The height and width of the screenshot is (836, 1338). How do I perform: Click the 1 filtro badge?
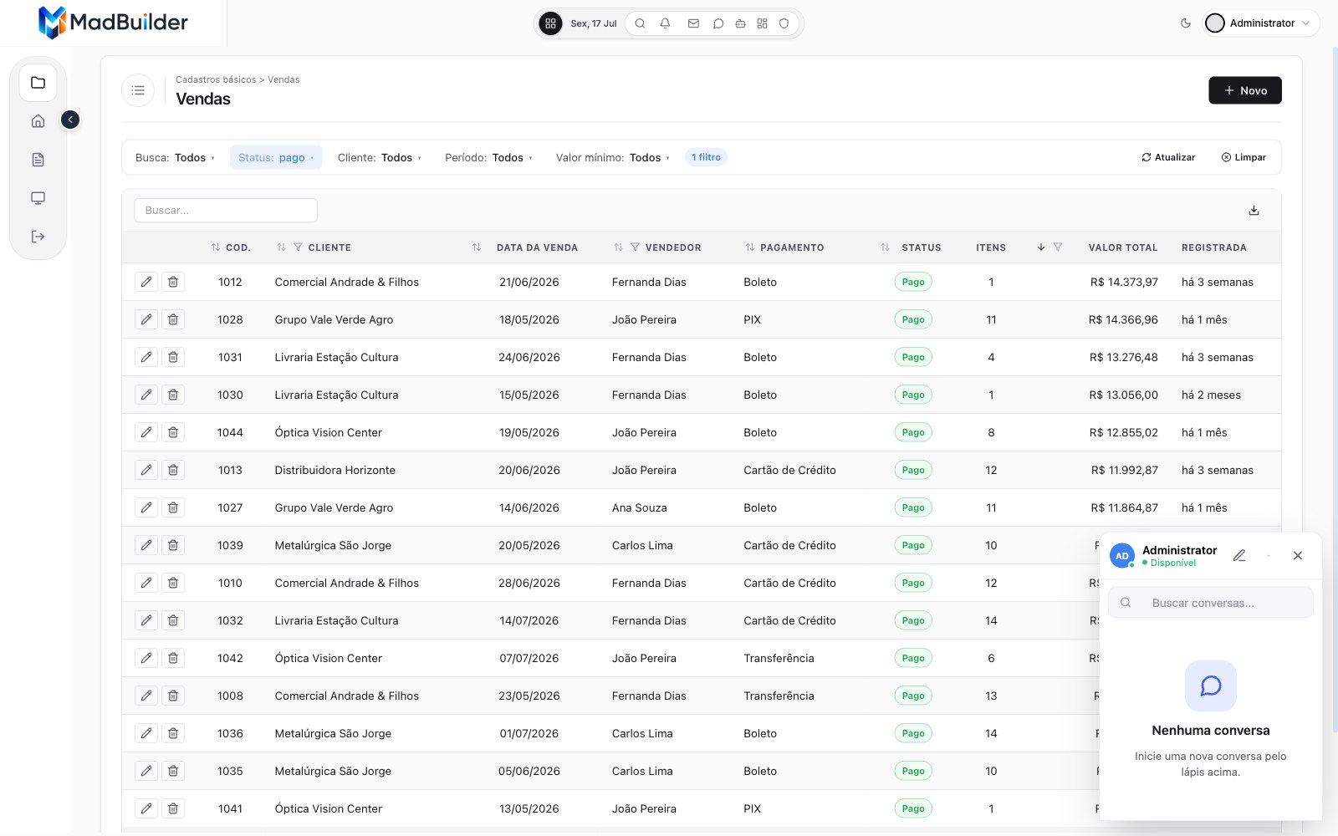pyautogui.click(x=706, y=157)
